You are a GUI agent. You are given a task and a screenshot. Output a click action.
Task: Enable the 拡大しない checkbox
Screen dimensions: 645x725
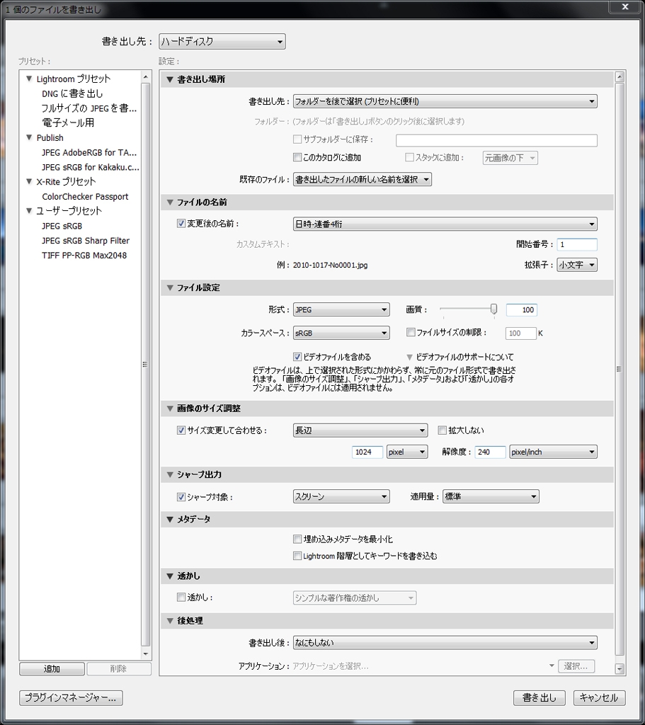coord(443,430)
